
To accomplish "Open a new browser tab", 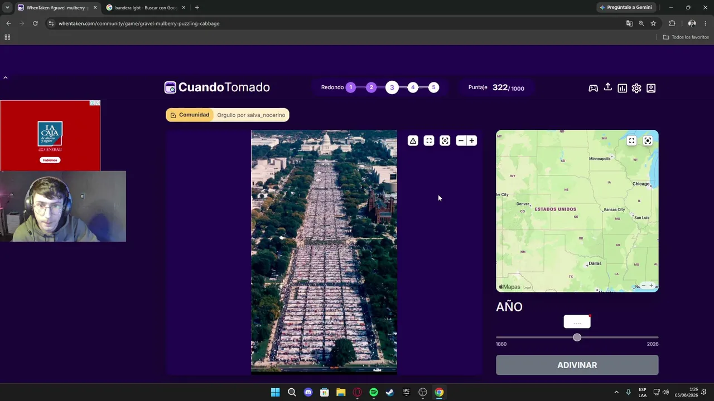I will point(197,8).
